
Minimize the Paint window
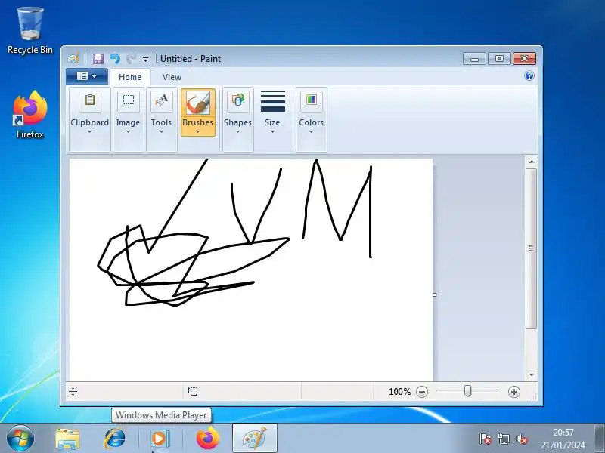point(475,59)
